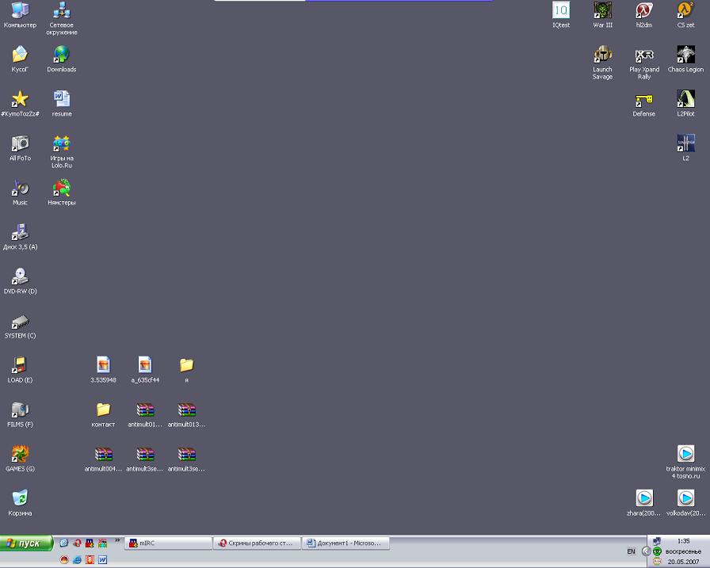Open the Downloads shortcut

pos(62,59)
